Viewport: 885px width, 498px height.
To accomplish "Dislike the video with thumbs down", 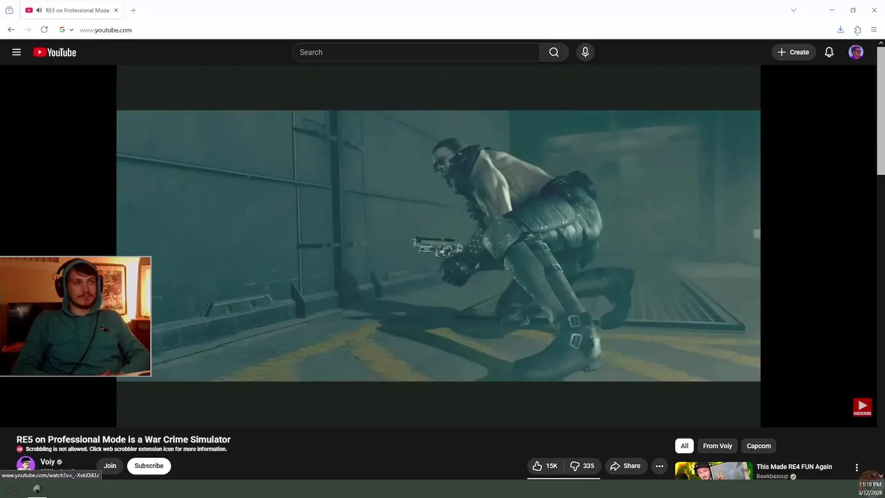I will 582,466.
